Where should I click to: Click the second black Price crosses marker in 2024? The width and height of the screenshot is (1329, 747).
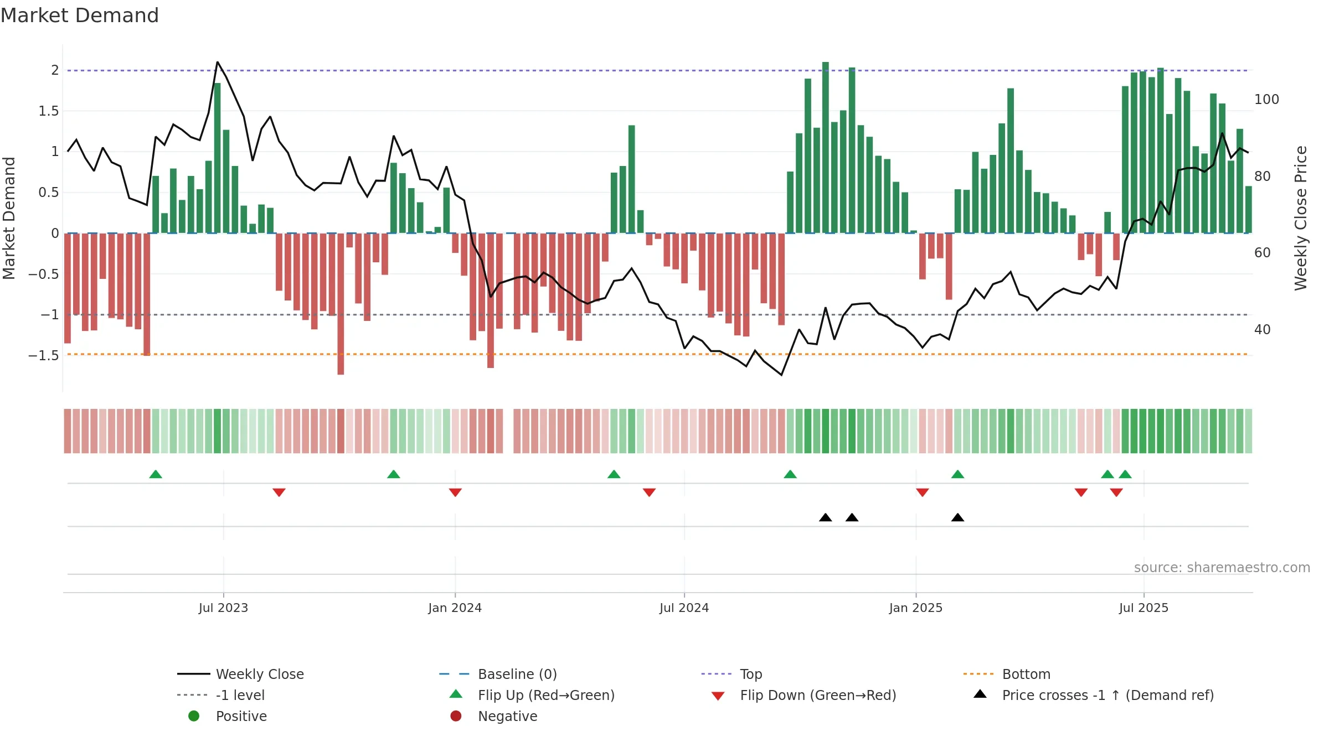pos(852,517)
